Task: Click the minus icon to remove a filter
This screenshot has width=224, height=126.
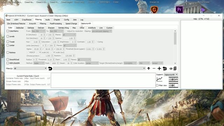Action: click(154, 69)
